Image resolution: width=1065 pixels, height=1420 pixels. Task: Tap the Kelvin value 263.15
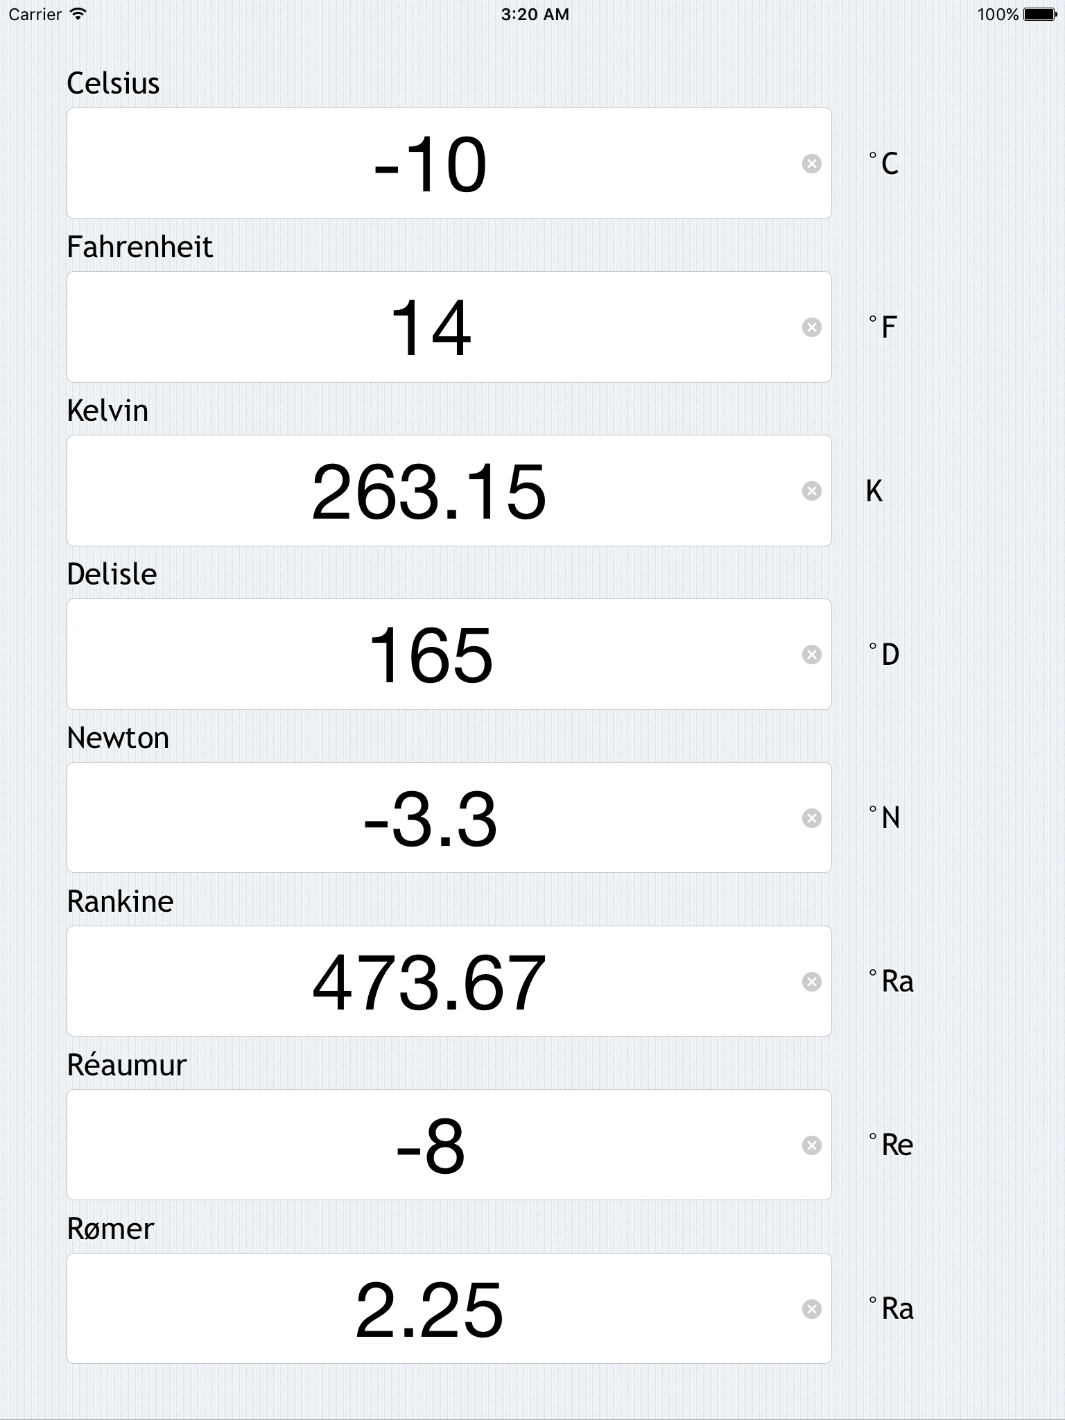tap(430, 491)
